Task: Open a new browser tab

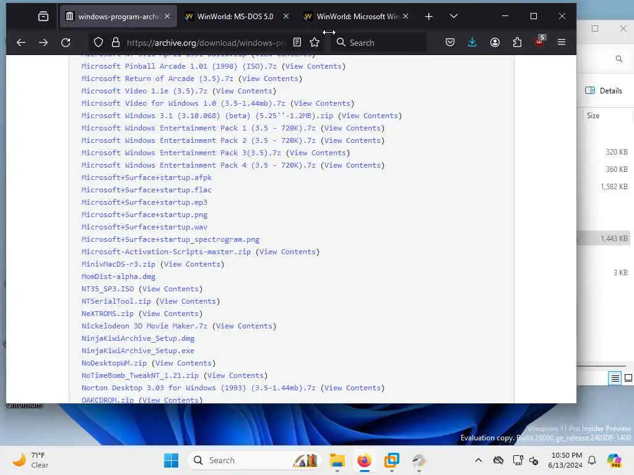Action: 429,16
